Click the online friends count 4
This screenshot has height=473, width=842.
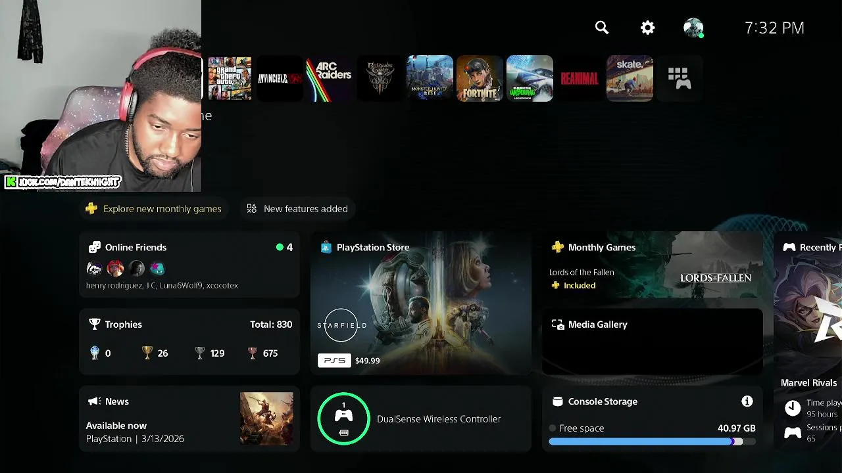pyautogui.click(x=289, y=248)
